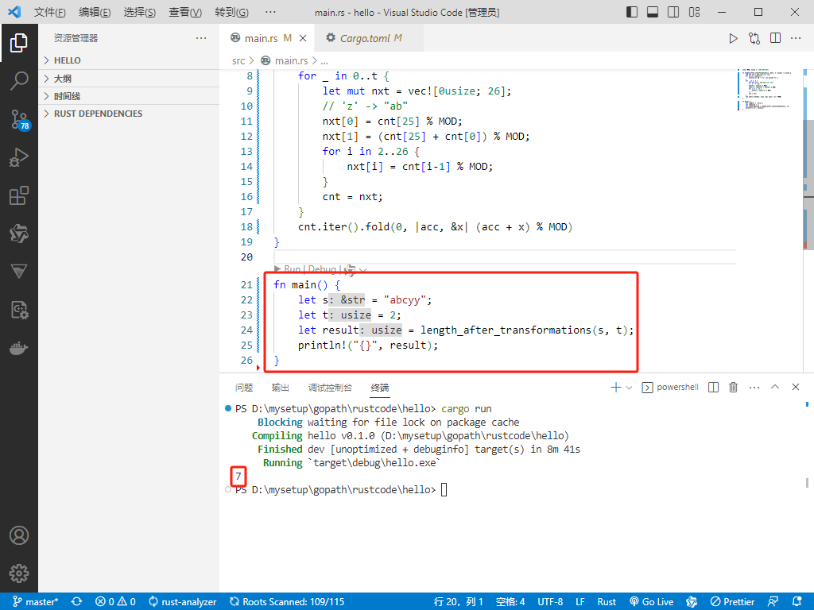Viewport: 814px width, 610px height.
Task: Expand the 大纲 outline section
Action: 129,79
